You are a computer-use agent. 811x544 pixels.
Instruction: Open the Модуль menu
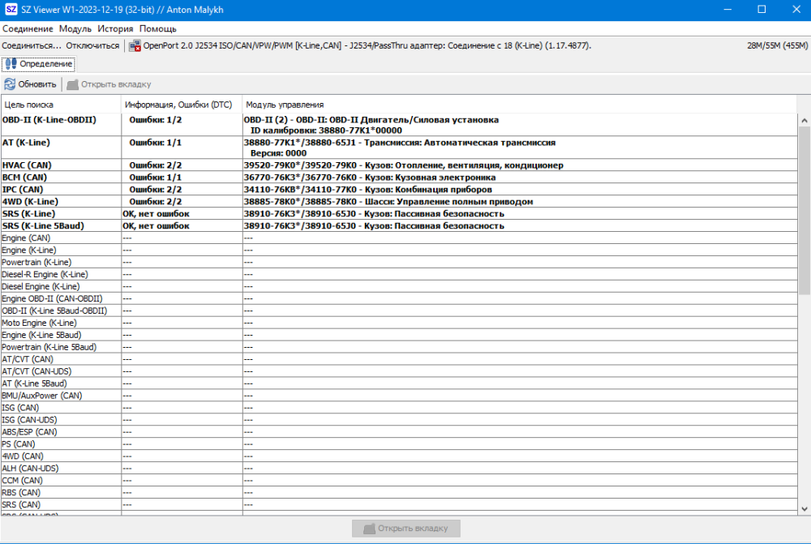(x=75, y=28)
